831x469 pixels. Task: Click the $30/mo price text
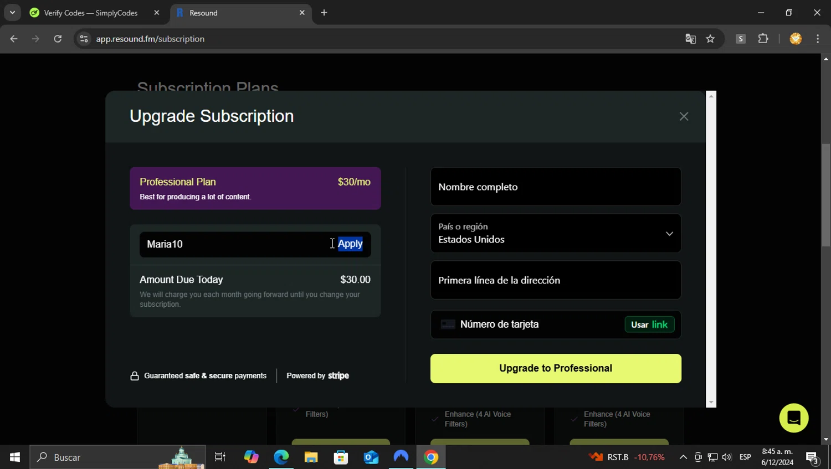point(354,182)
